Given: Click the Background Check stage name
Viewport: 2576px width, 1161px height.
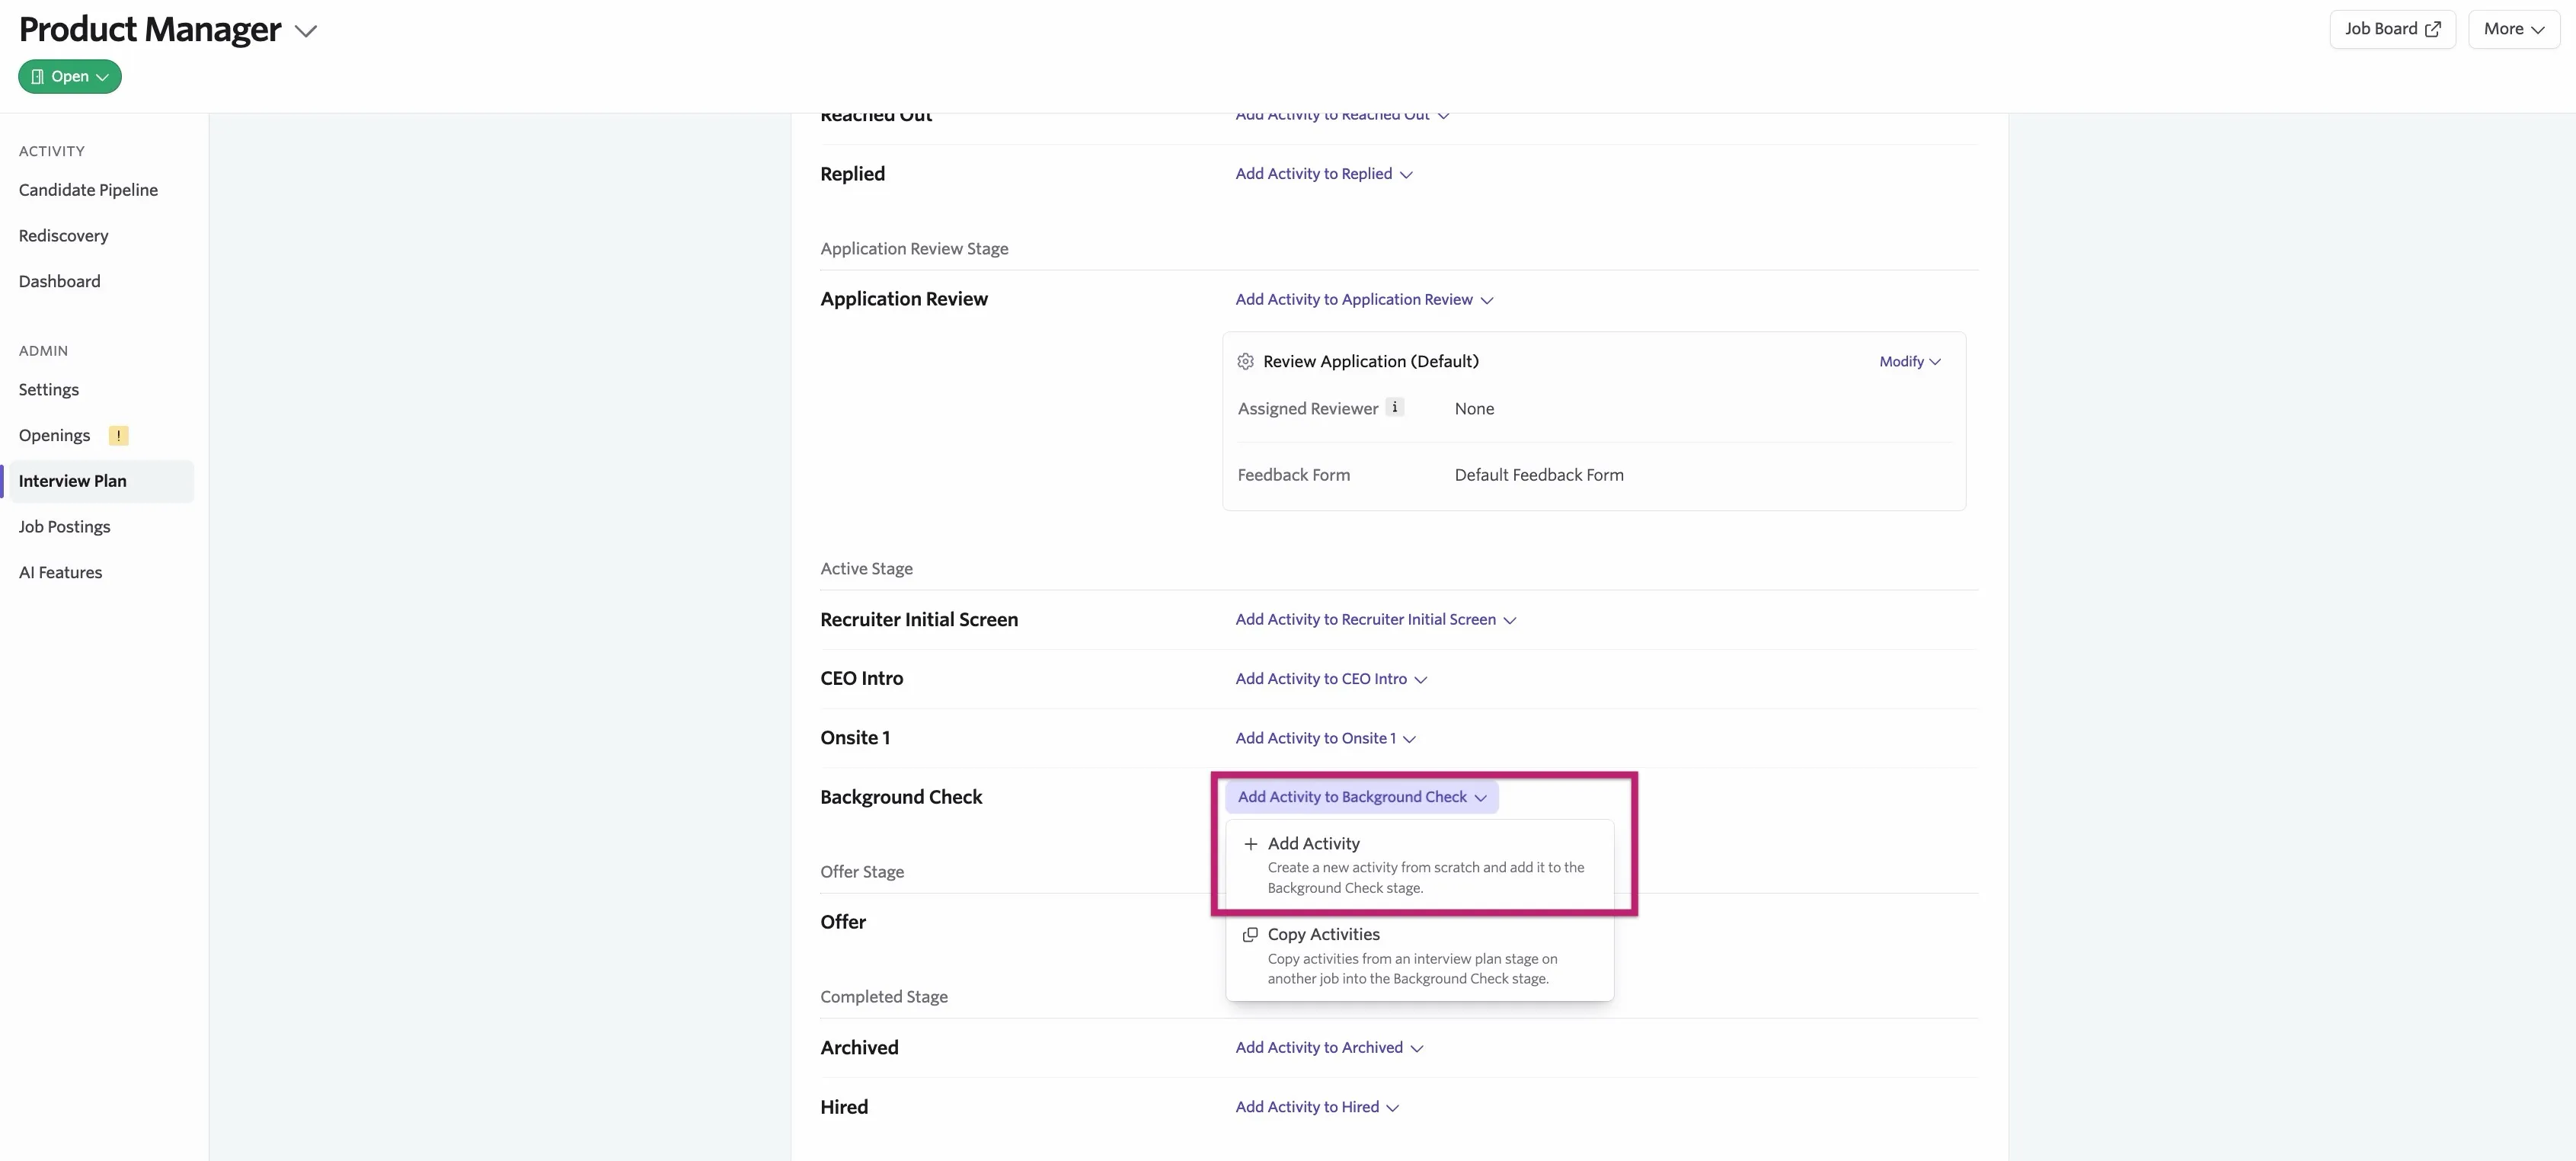Looking at the screenshot, I should [x=901, y=797].
